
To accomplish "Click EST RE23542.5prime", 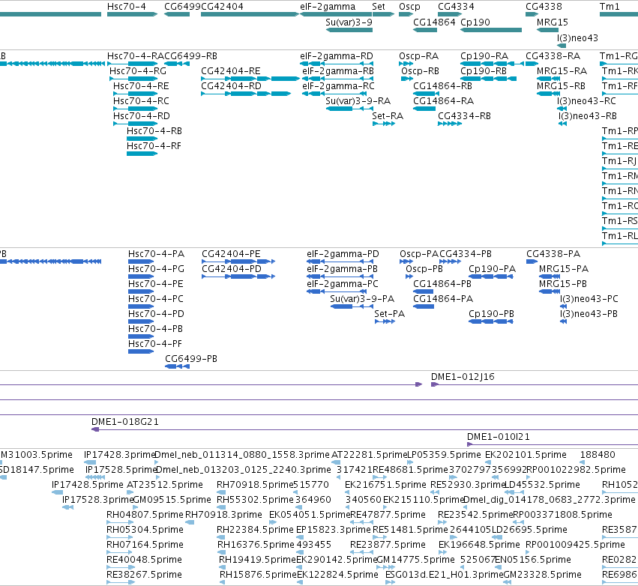I will pyautogui.click(x=442, y=522).
